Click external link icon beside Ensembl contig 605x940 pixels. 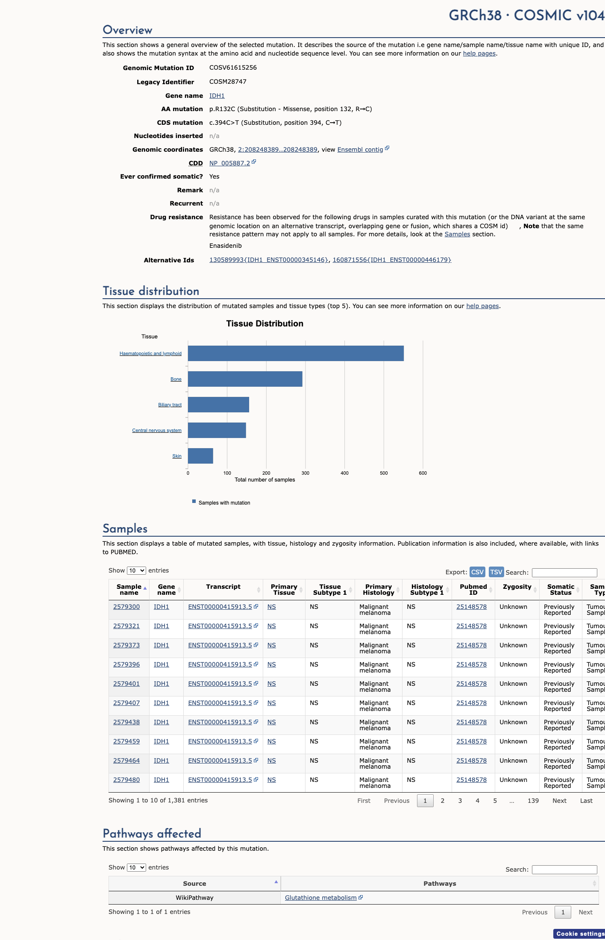(387, 148)
